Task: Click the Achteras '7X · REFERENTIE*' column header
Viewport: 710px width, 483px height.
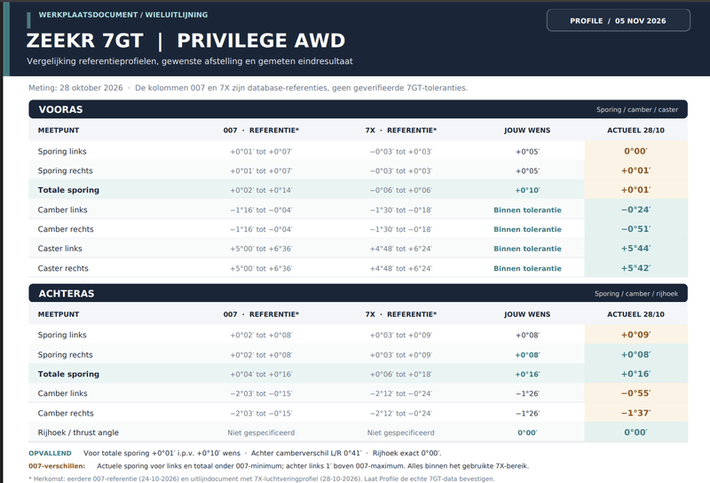Action: (401, 314)
